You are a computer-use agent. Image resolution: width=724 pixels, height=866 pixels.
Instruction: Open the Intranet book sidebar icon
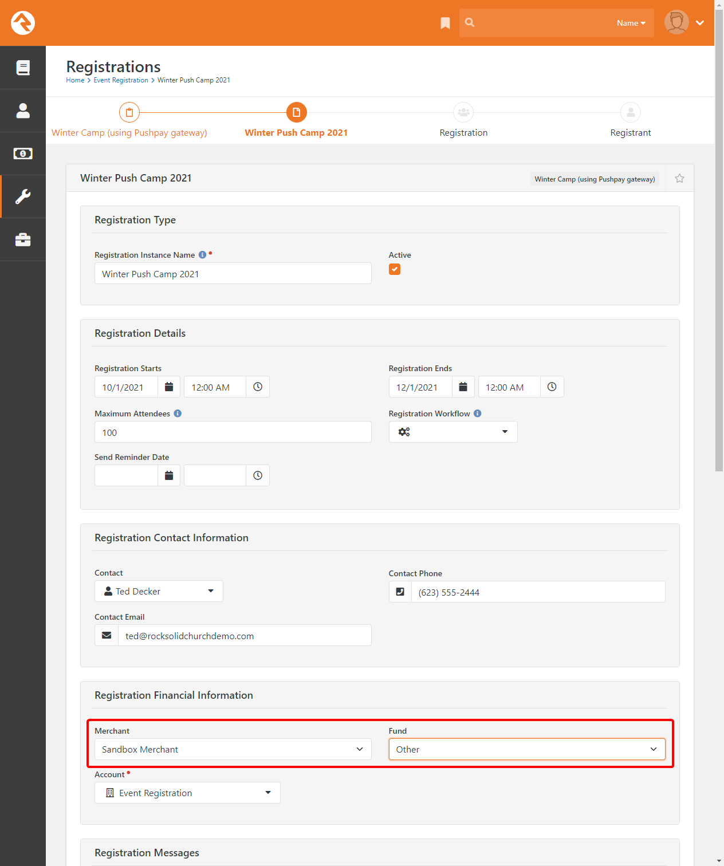click(23, 68)
